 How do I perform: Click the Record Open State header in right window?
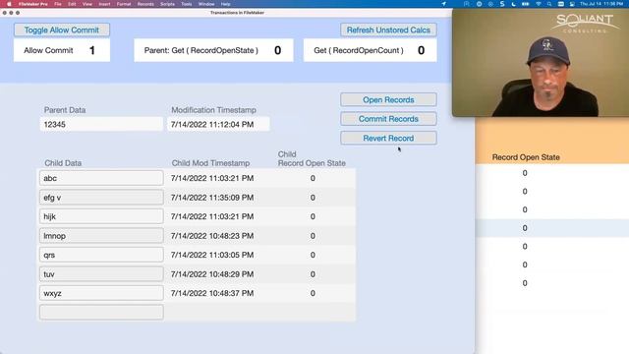tap(526, 157)
